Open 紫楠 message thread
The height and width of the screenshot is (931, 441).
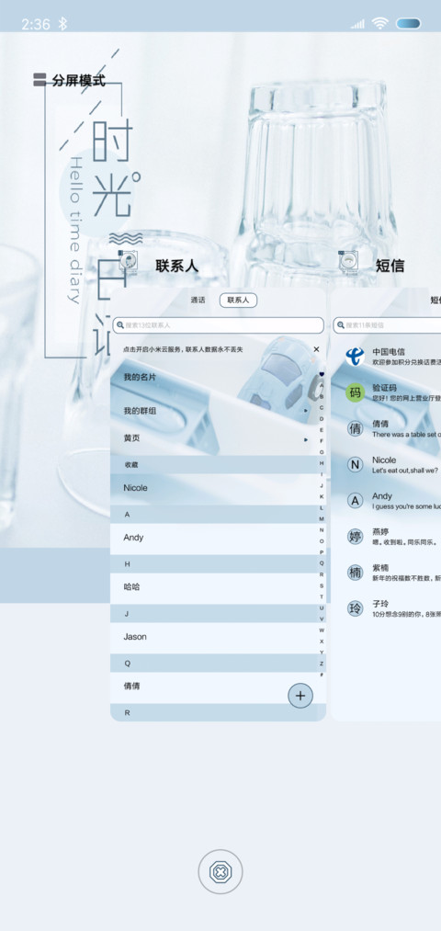point(386,573)
